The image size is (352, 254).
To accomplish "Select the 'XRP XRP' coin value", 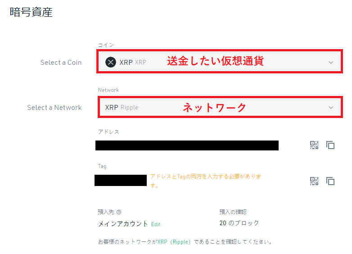I will click(133, 62).
